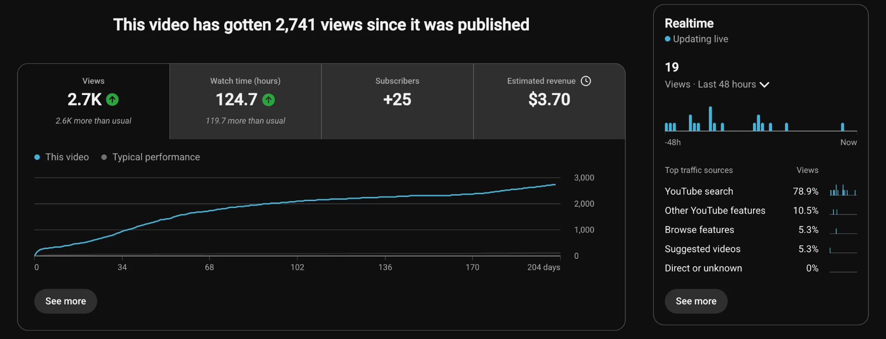Click See more under the views chart
Image resolution: width=886 pixels, height=339 pixels.
(x=66, y=301)
